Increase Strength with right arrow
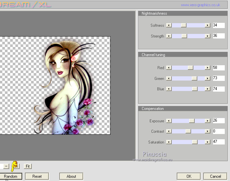Image resolution: width=230 pixels, height=181 pixels. point(207,36)
